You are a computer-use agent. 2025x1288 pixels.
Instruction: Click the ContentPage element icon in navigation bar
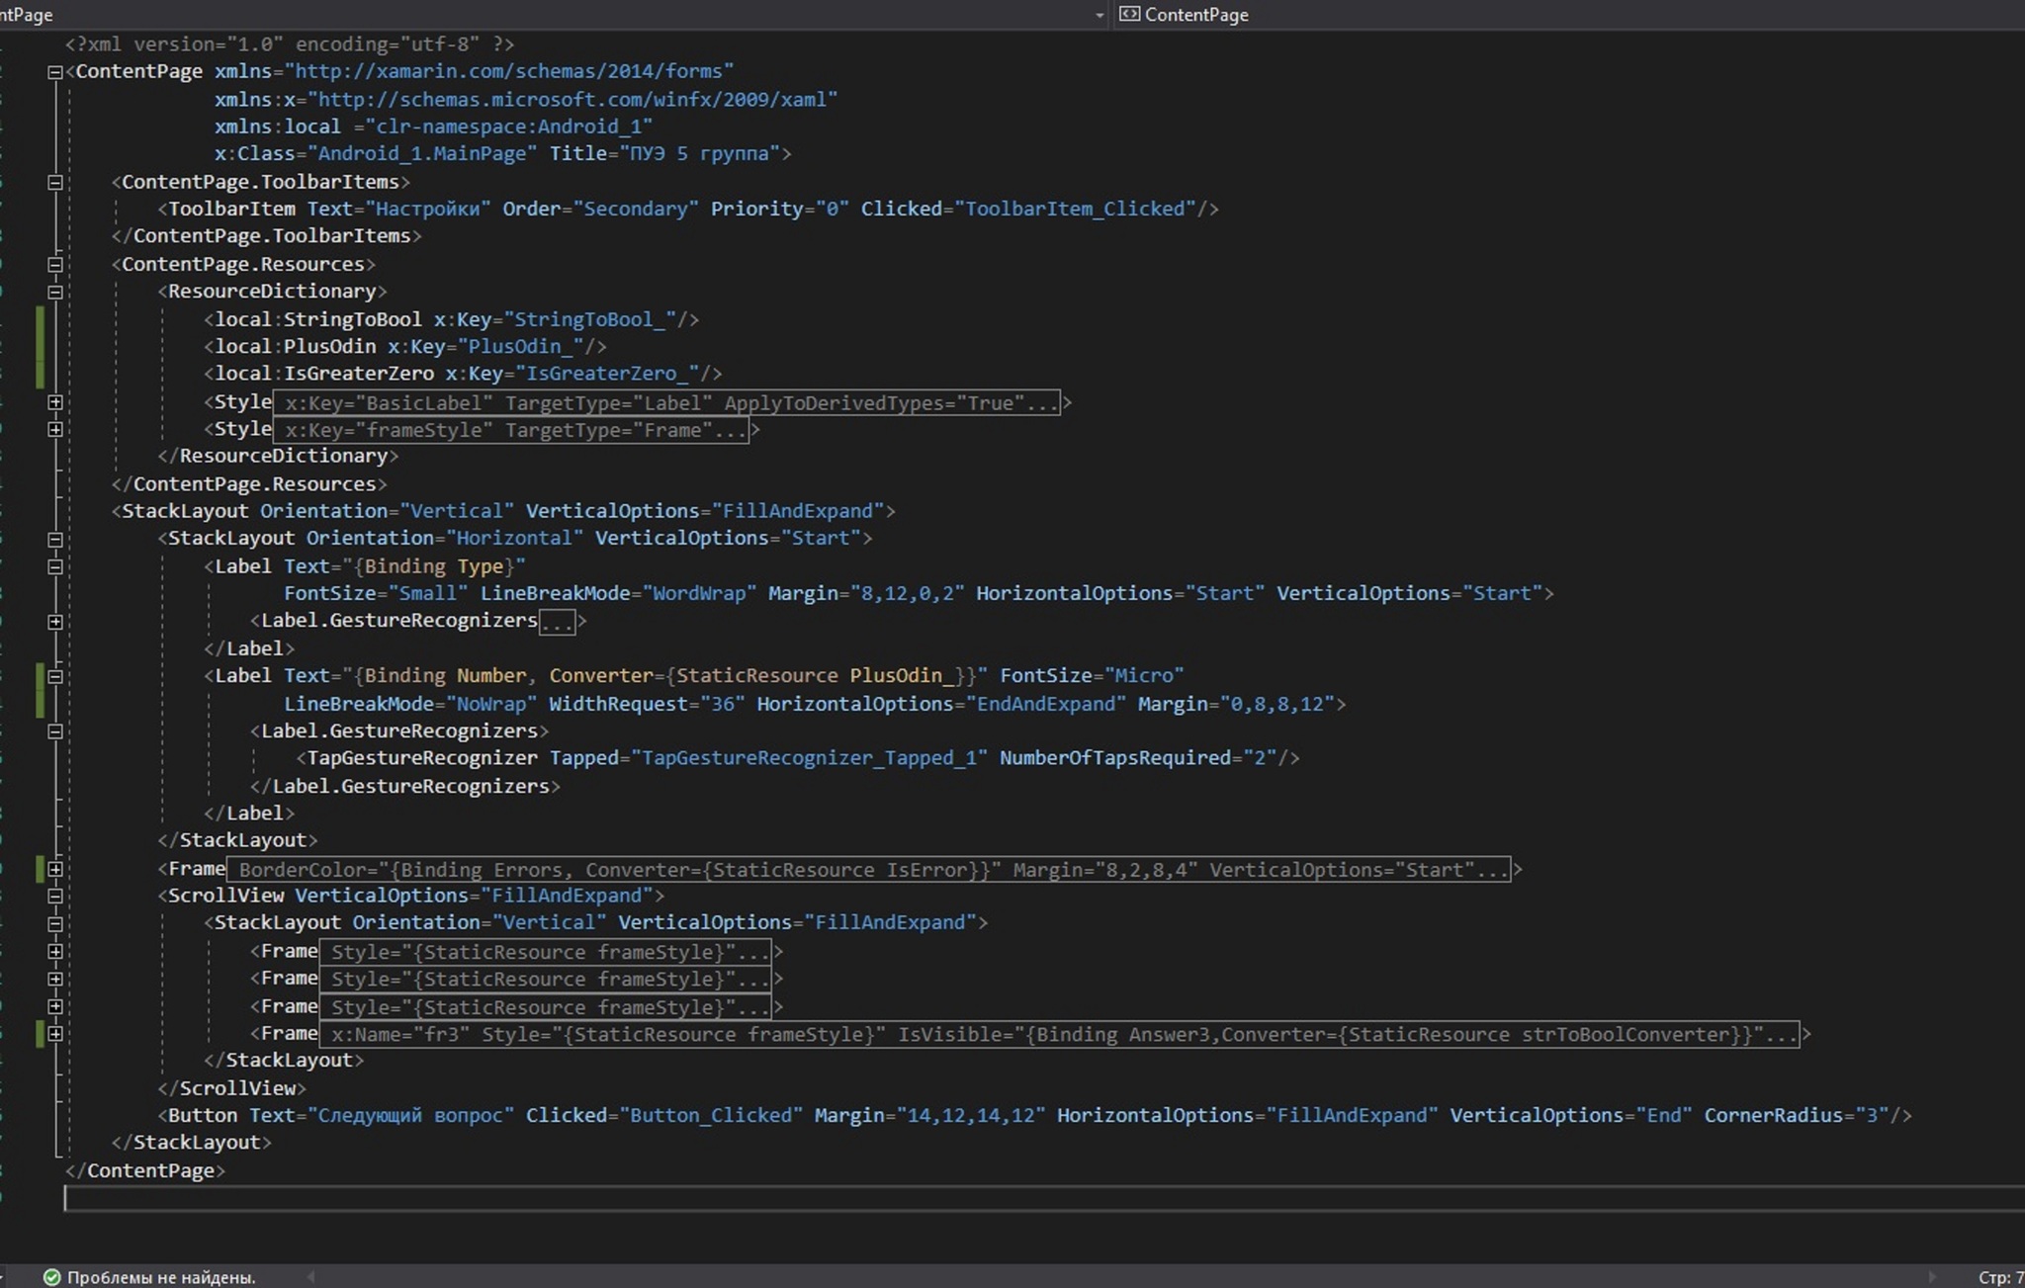coord(1129,14)
